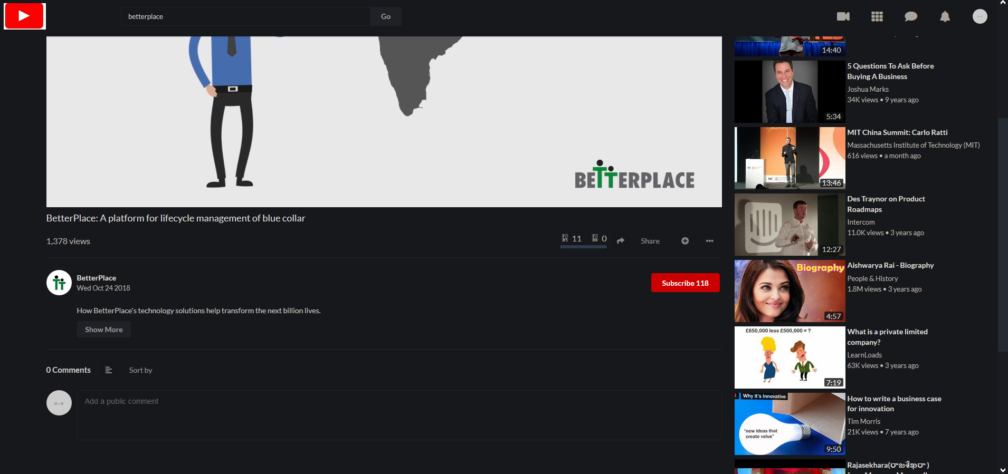The image size is (1008, 474).
Task: Click the main video player area
Action: [x=384, y=122]
